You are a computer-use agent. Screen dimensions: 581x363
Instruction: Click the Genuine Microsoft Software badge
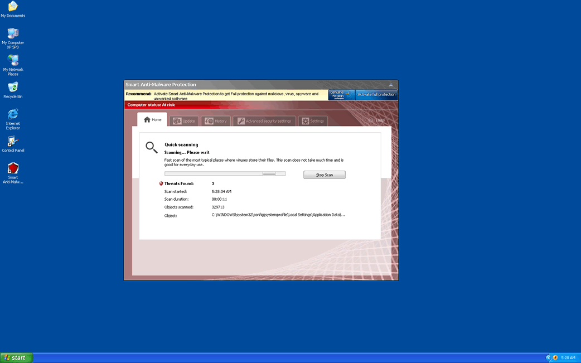[x=341, y=95]
